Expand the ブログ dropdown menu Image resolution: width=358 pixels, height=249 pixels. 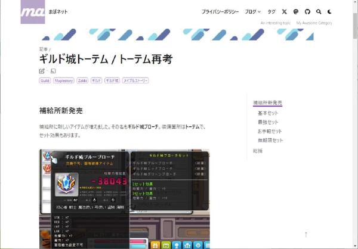tap(253, 12)
